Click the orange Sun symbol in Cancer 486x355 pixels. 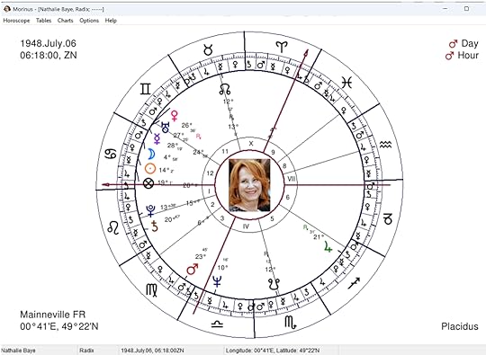coord(150,169)
